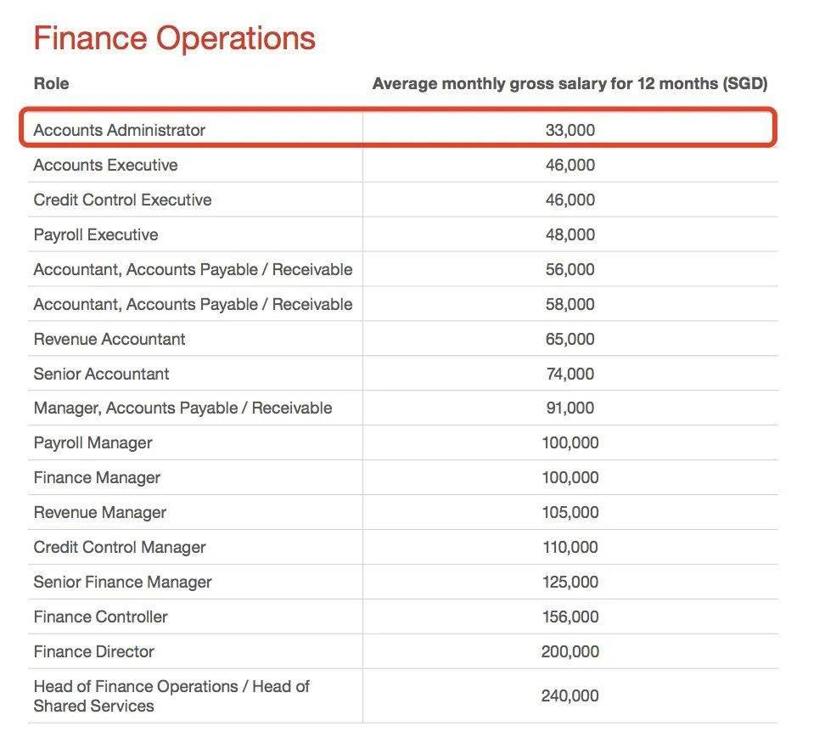Select the Finance Controller row
825x732 pixels.
pyautogui.click(x=403, y=617)
